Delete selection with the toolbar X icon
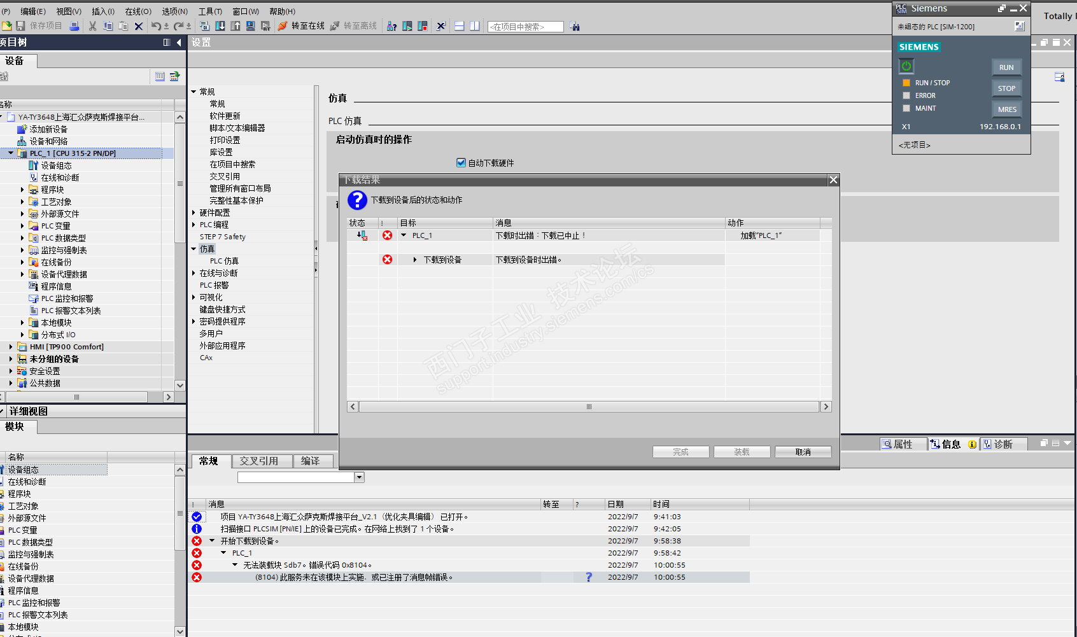This screenshot has height=637, width=1077. coord(139,26)
